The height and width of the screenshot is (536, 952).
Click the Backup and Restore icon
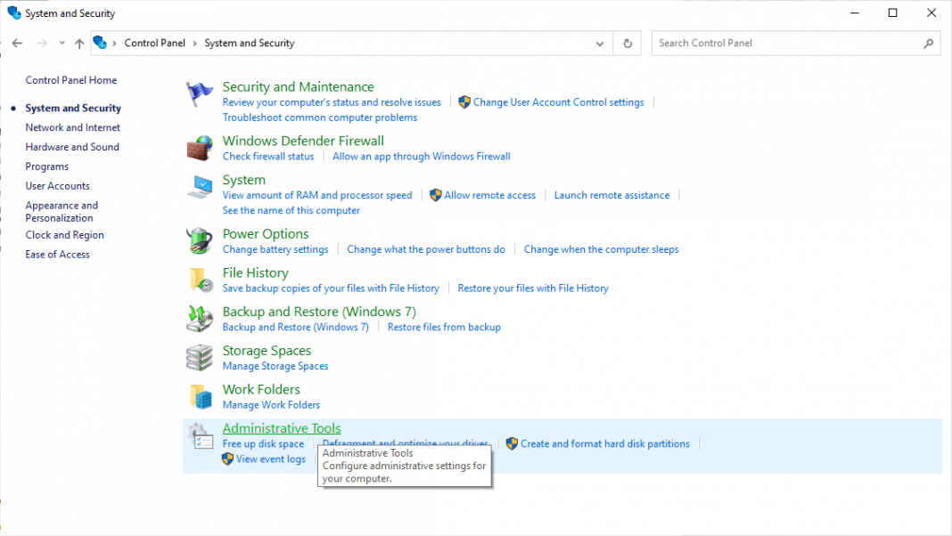tap(200, 319)
